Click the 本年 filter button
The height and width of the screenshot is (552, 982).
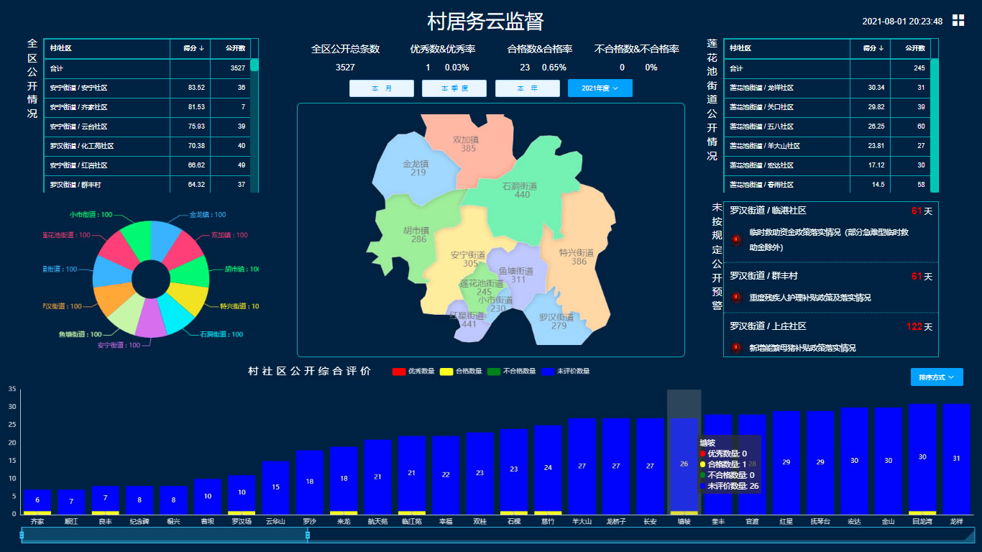coord(527,88)
